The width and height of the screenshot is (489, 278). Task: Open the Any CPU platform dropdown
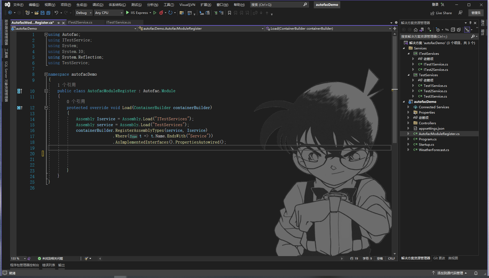tap(109, 13)
